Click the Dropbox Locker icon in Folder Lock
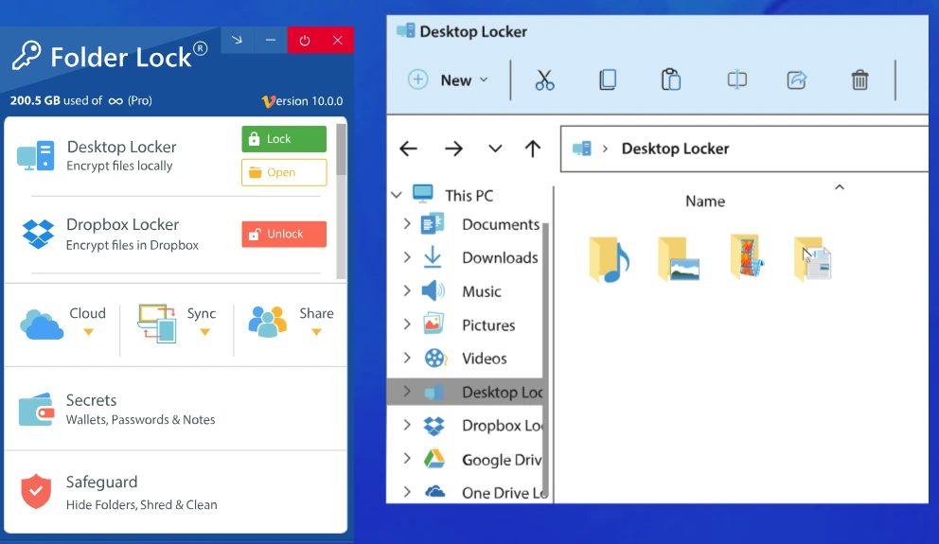 click(x=38, y=234)
